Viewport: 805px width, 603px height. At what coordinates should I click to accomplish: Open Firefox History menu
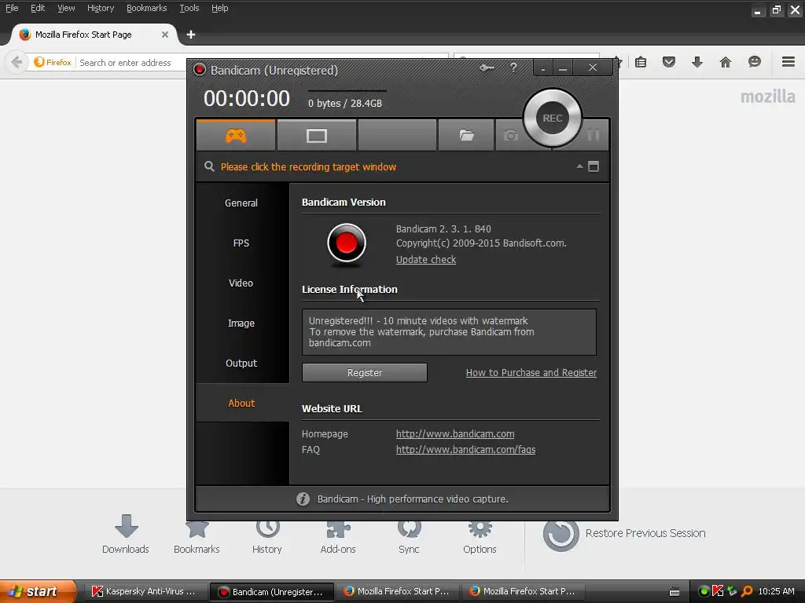point(101,8)
